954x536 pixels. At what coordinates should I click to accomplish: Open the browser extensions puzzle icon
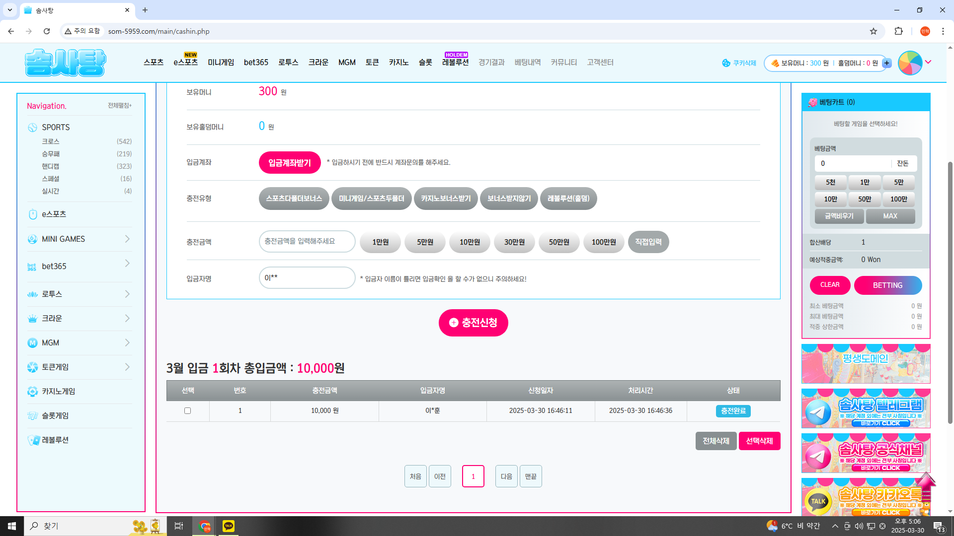[898, 31]
